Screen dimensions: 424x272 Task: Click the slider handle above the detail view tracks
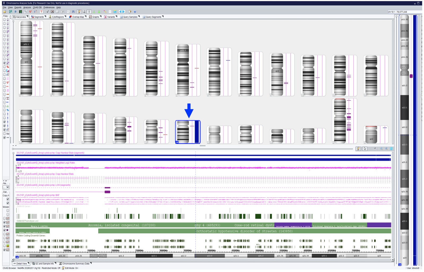click(x=13, y=149)
